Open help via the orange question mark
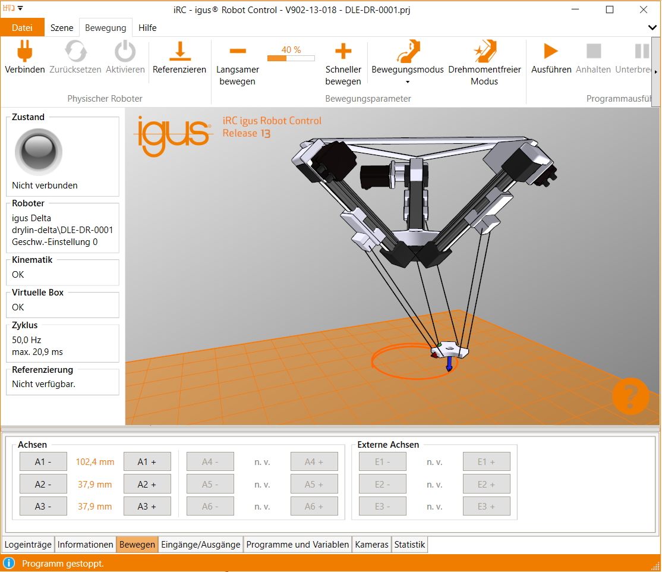662x572 pixels. [631, 396]
